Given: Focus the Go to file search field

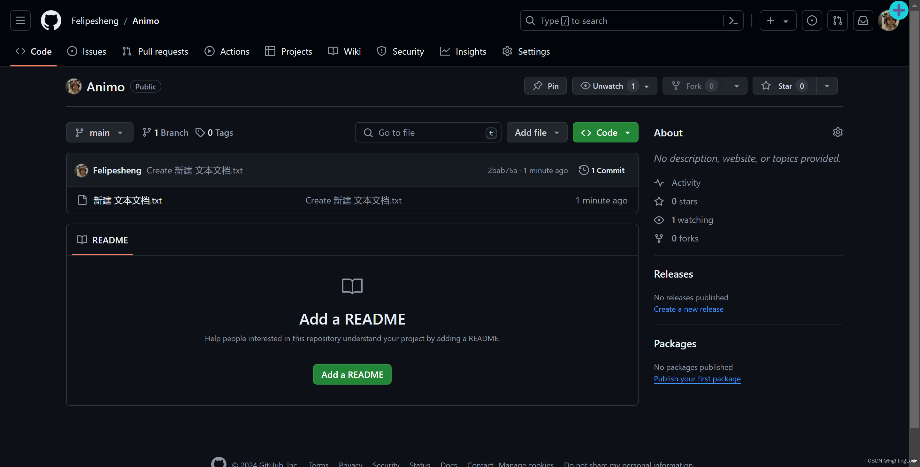Looking at the screenshot, I should pyautogui.click(x=428, y=133).
